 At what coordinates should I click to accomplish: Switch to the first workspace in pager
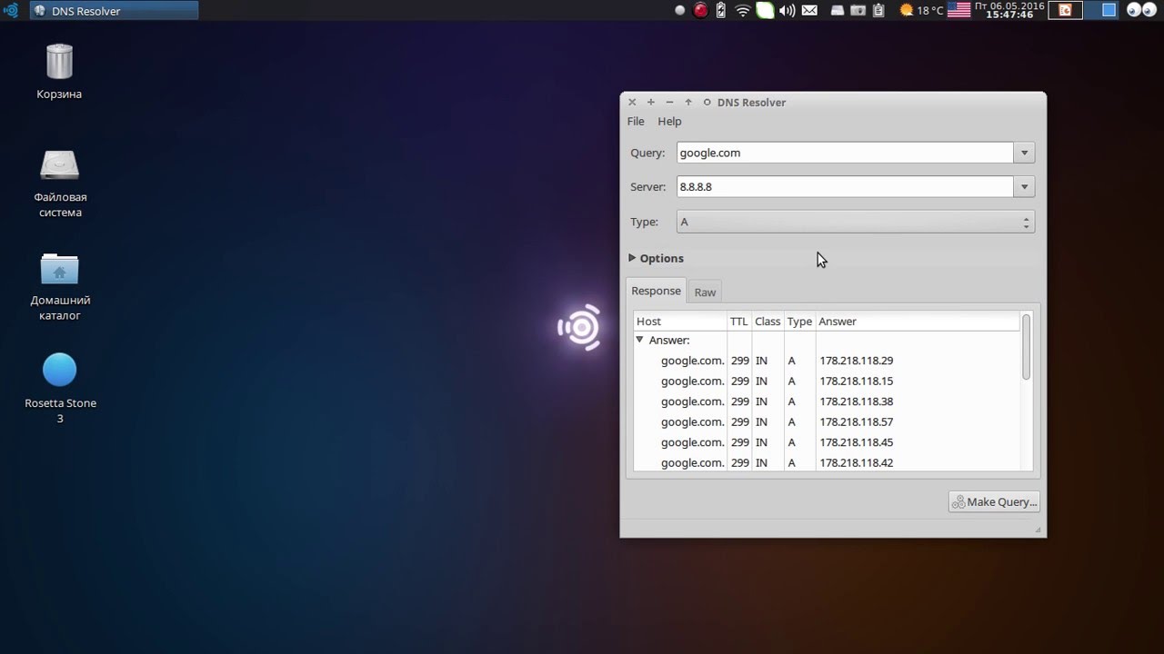(x=1065, y=11)
